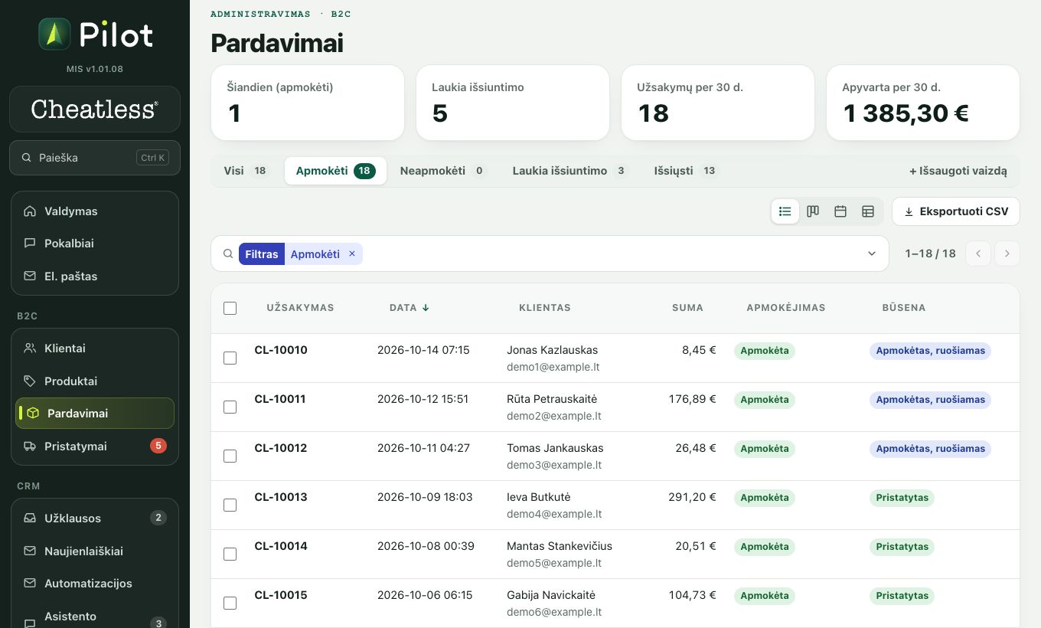Click B2C breadcrumb link
This screenshot has height=628, width=1041.
(341, 14)
